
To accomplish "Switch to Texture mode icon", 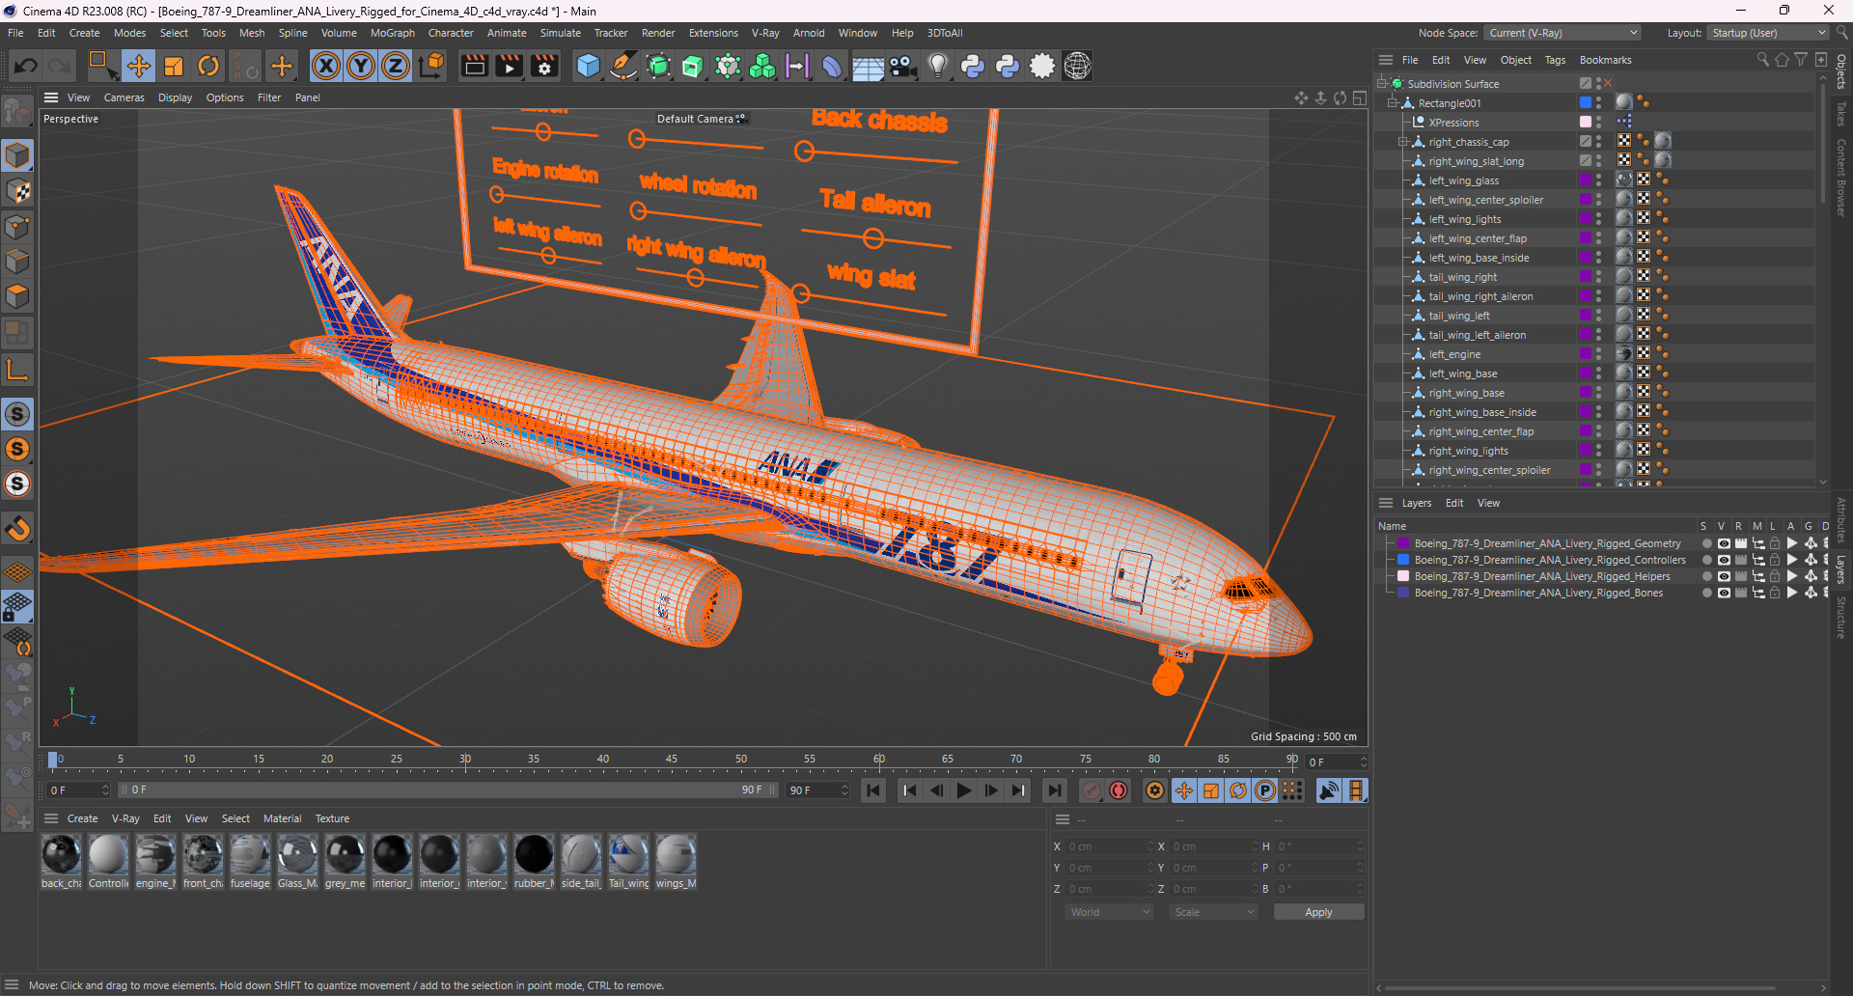I will pyautogui.click(x=17, y=191).
